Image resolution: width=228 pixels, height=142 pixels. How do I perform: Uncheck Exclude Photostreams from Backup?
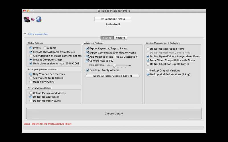31,52
